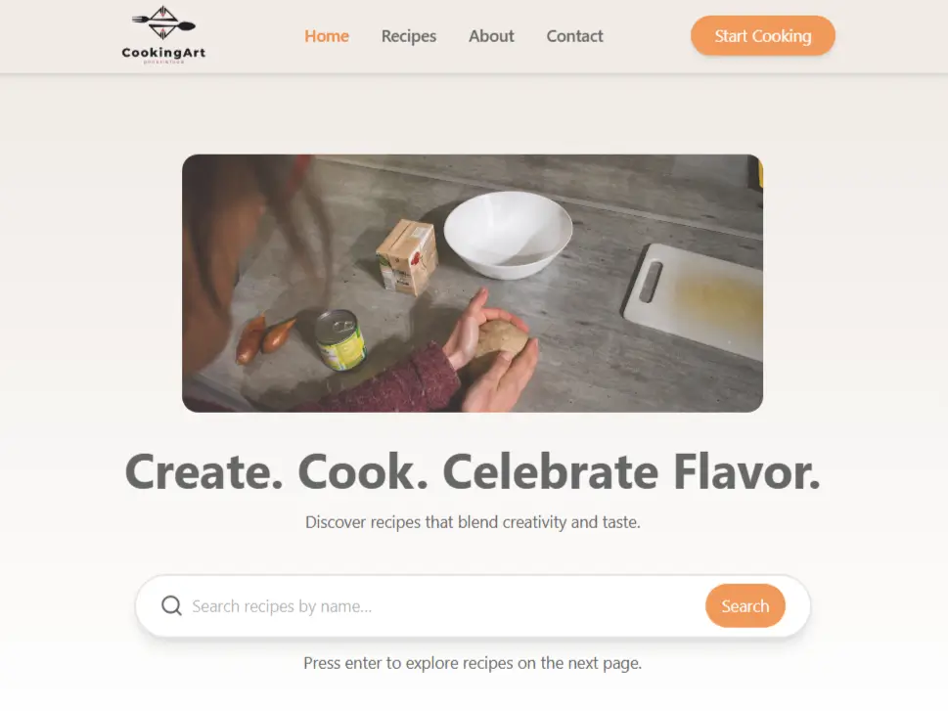This screenshot has width=948, height=711.
Task: Click the dough held in the hands
Action: (501, 339)
